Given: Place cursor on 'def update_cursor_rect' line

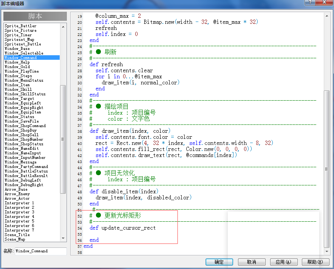Looking at the screenshot, I should pos(123,228).
